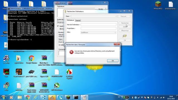Click the FR language indicator

(x=119, y=97)
